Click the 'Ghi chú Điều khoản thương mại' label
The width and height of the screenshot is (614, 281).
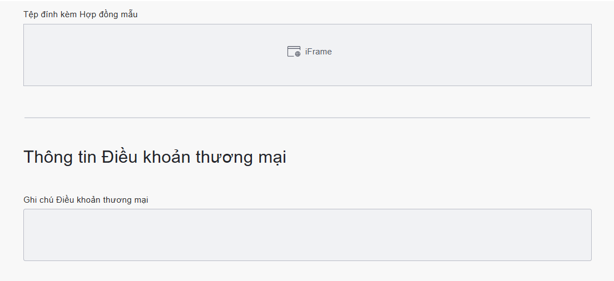tap(86, 200)
